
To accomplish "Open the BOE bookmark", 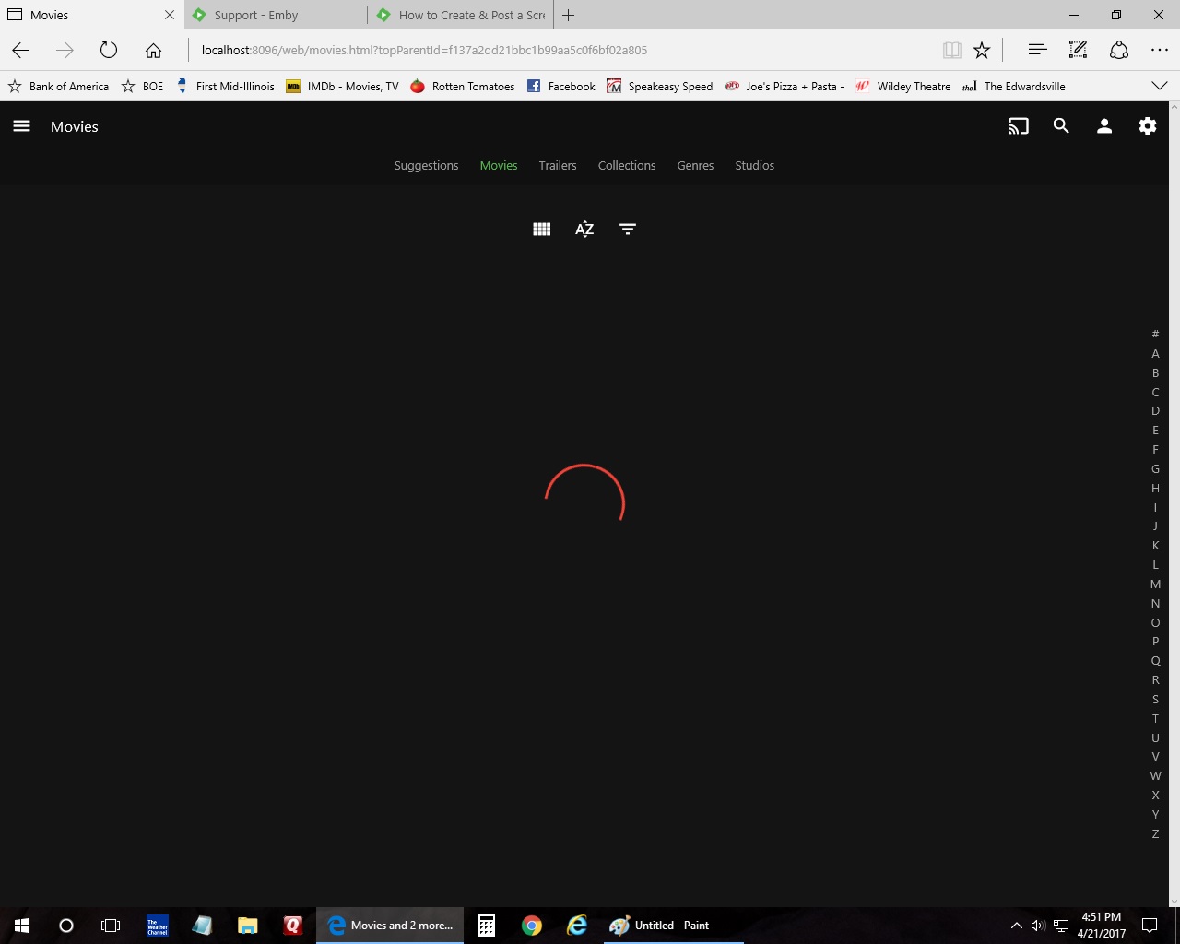I will pos(142,87).
